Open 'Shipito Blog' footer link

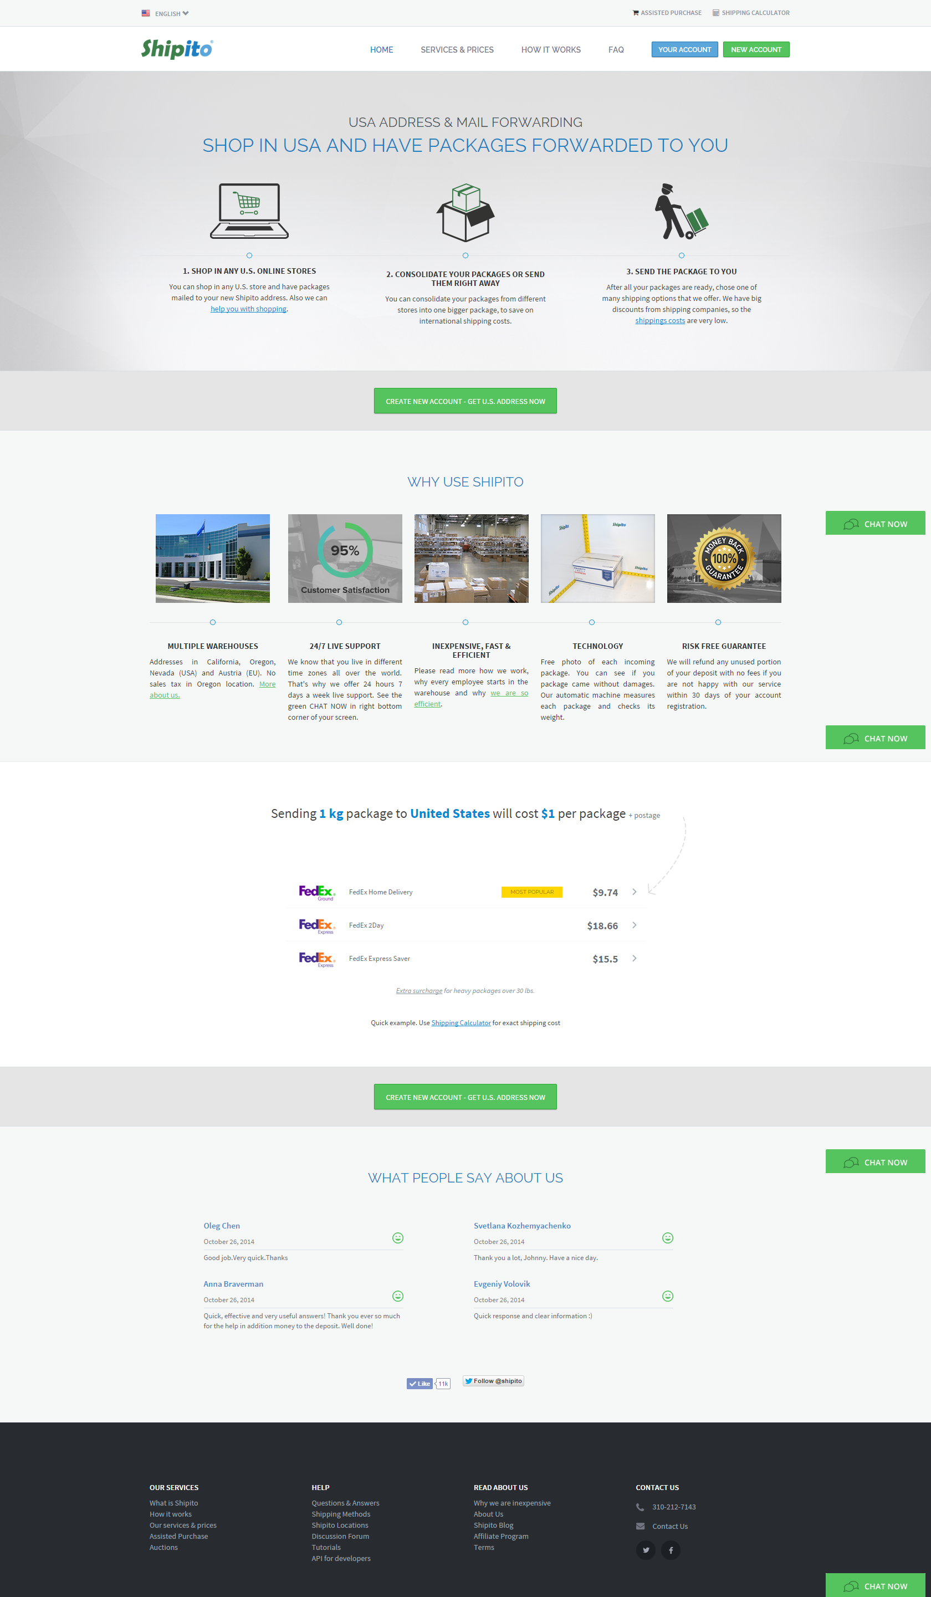[493, 1526]
